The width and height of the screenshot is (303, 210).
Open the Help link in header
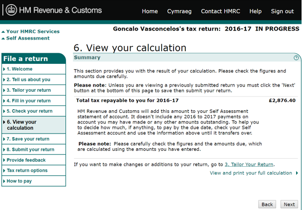click(x=255, y=11)
